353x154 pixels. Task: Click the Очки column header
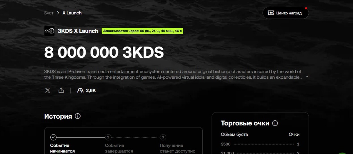coord(294,134)
